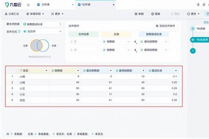The image size is (209, 139).
Task: Select the 来源表 step node
Action: click(199, 28)
